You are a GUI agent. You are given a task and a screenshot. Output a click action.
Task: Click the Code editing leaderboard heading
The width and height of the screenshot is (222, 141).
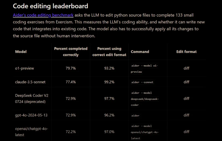tap(51, 6)
